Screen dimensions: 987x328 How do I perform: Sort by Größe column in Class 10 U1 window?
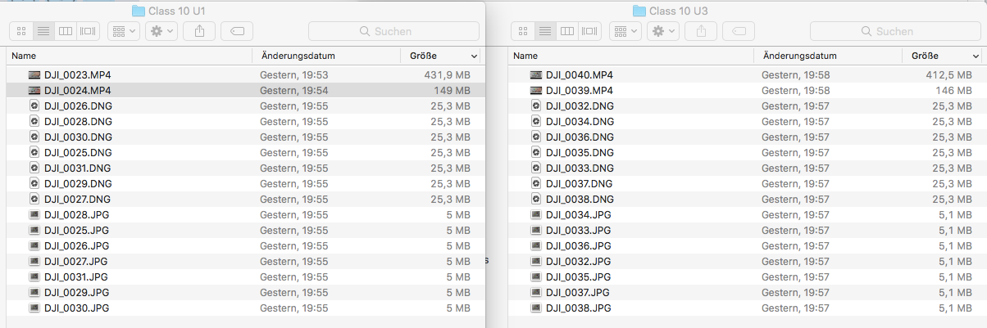click(x=441, y=56)
